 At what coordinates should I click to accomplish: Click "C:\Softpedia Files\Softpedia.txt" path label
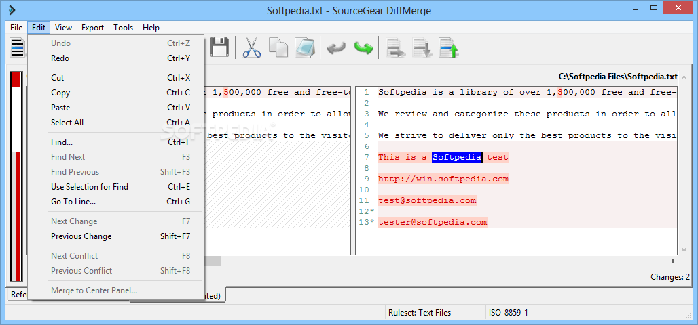pyautogui.click(x=618, y=77)
